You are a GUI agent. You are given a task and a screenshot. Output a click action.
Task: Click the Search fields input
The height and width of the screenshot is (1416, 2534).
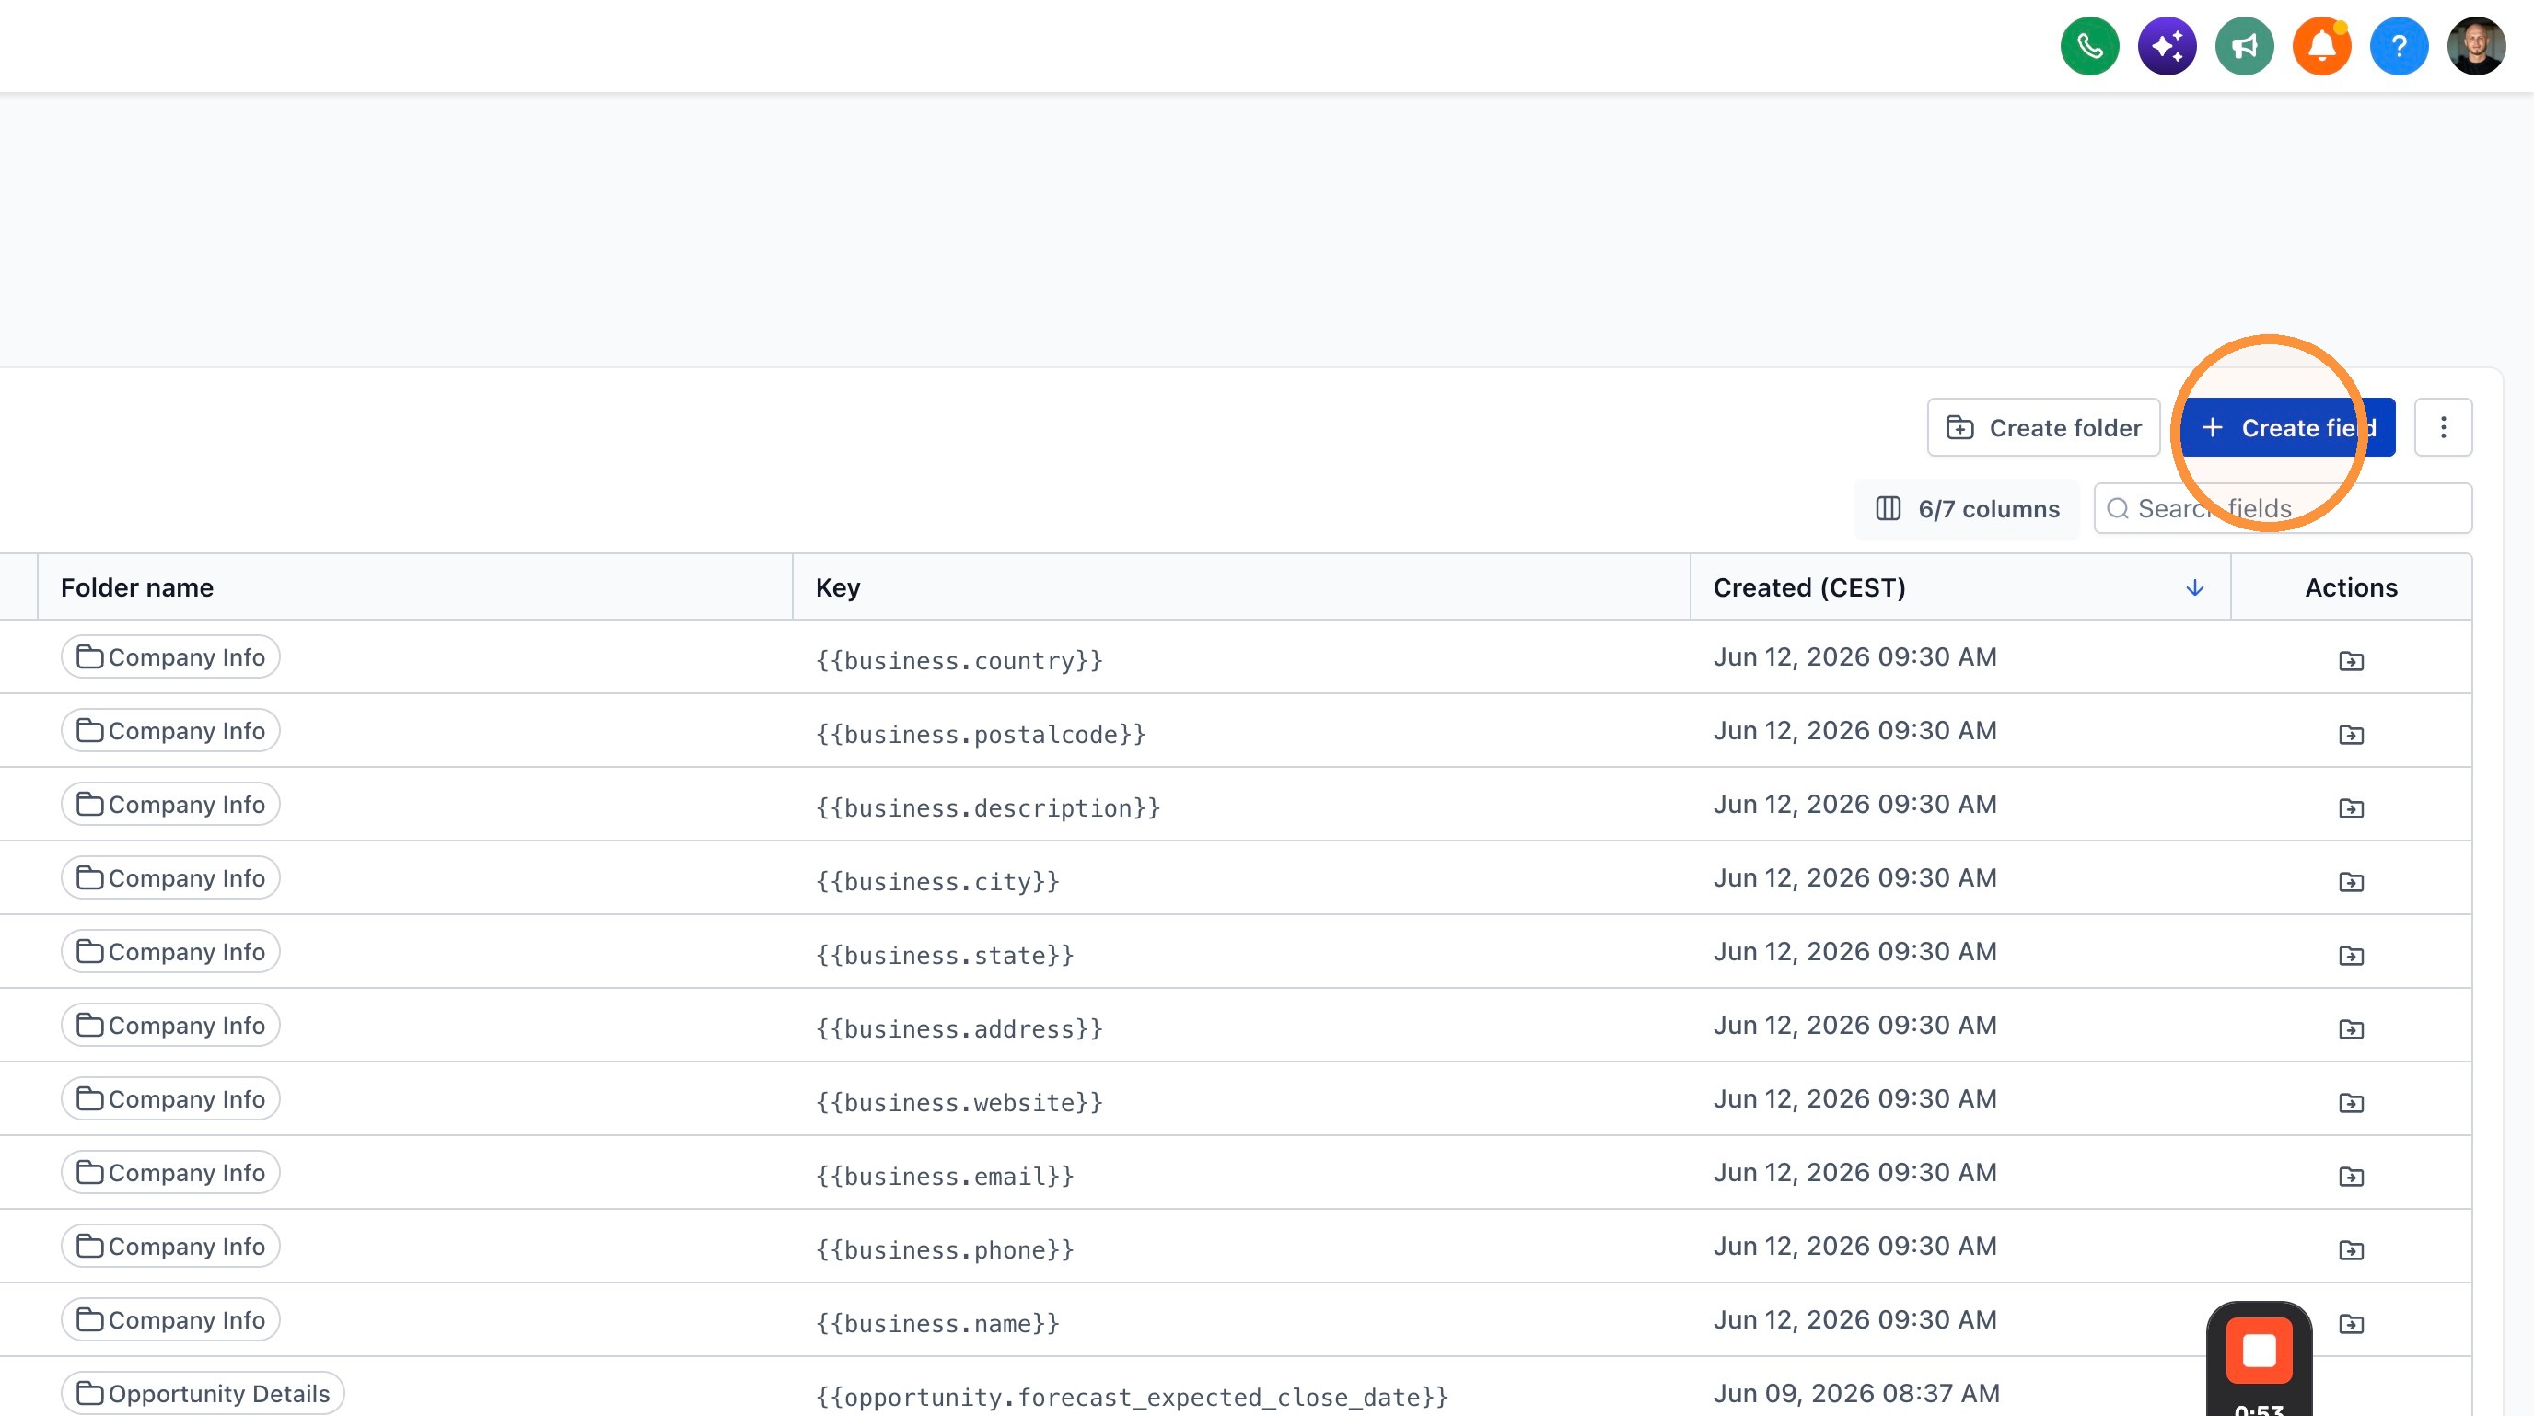tap(2283, 509)
